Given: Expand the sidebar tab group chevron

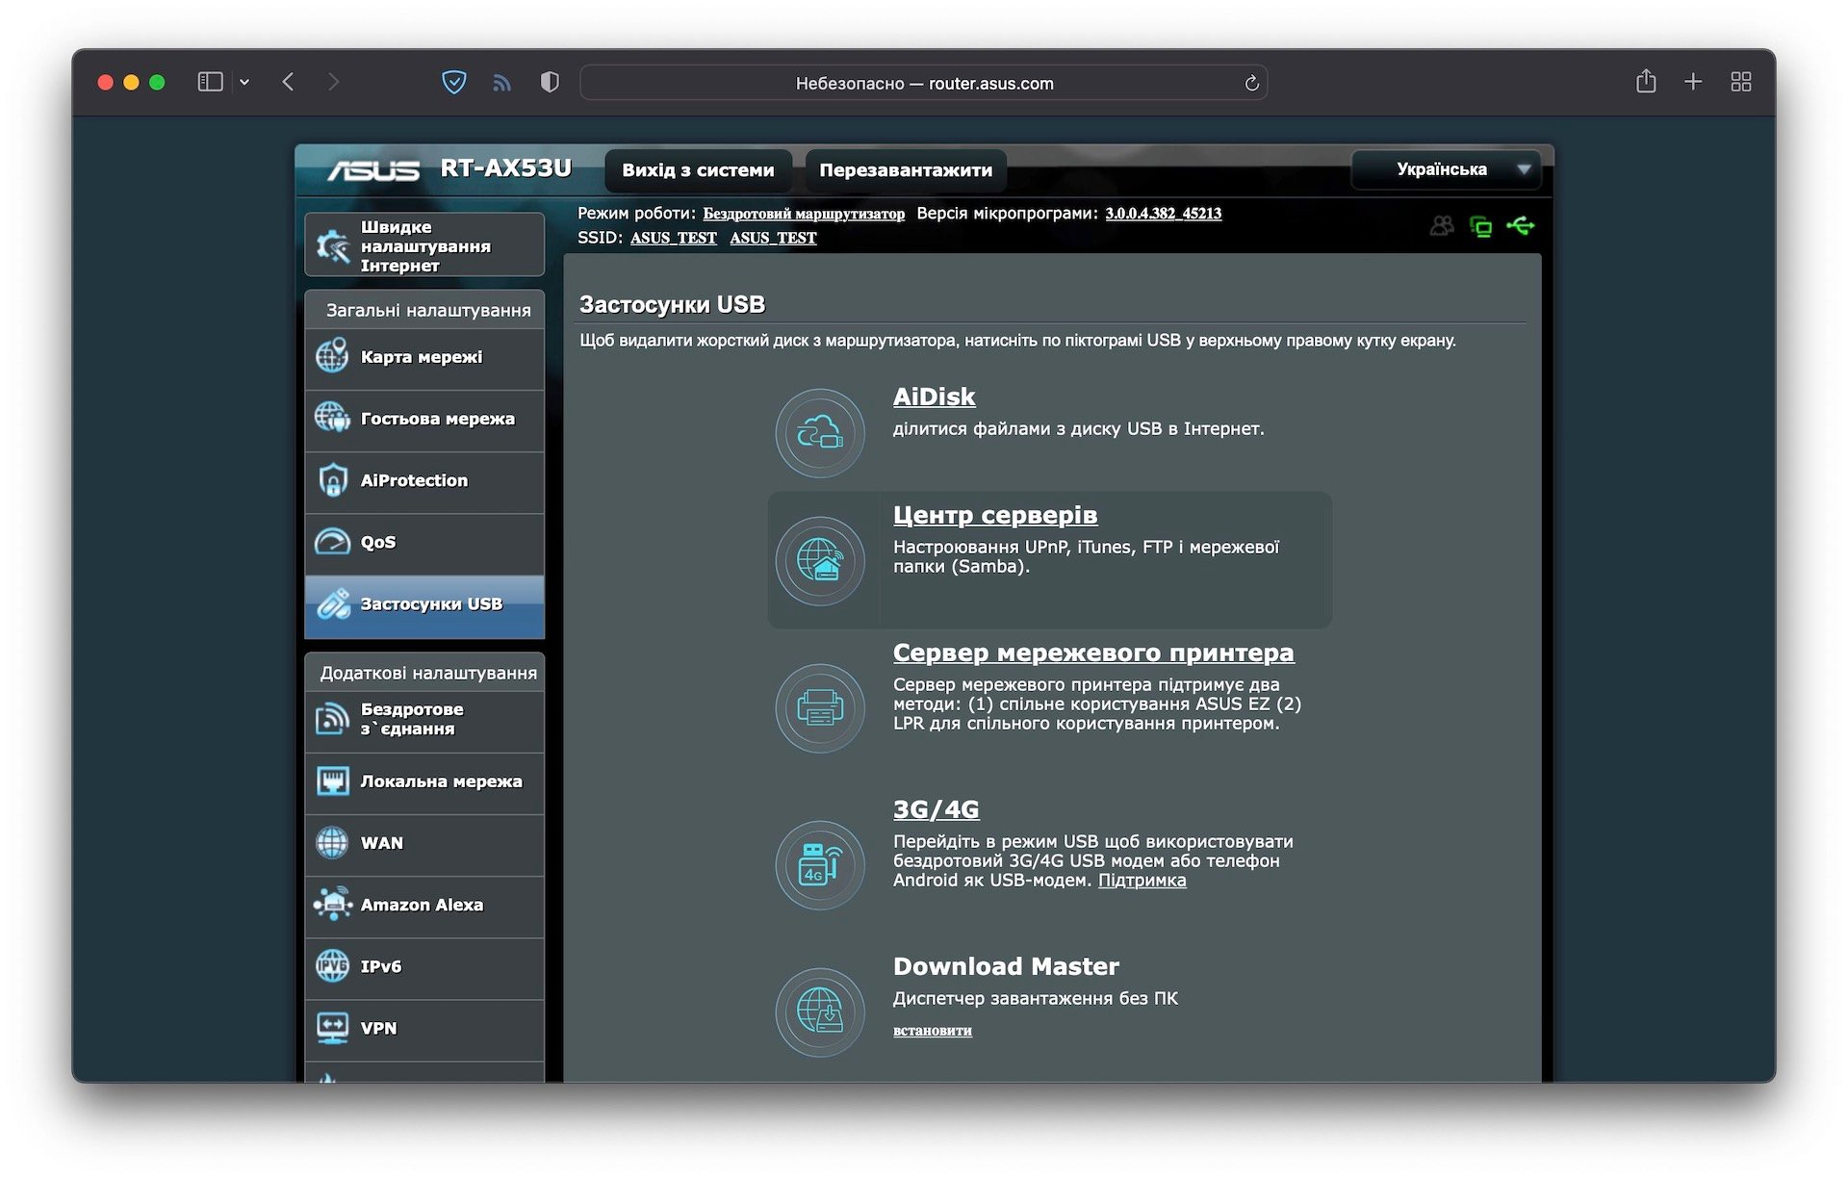Looking at the screenshot, I should pyautogui.click(x=244, y=83).
